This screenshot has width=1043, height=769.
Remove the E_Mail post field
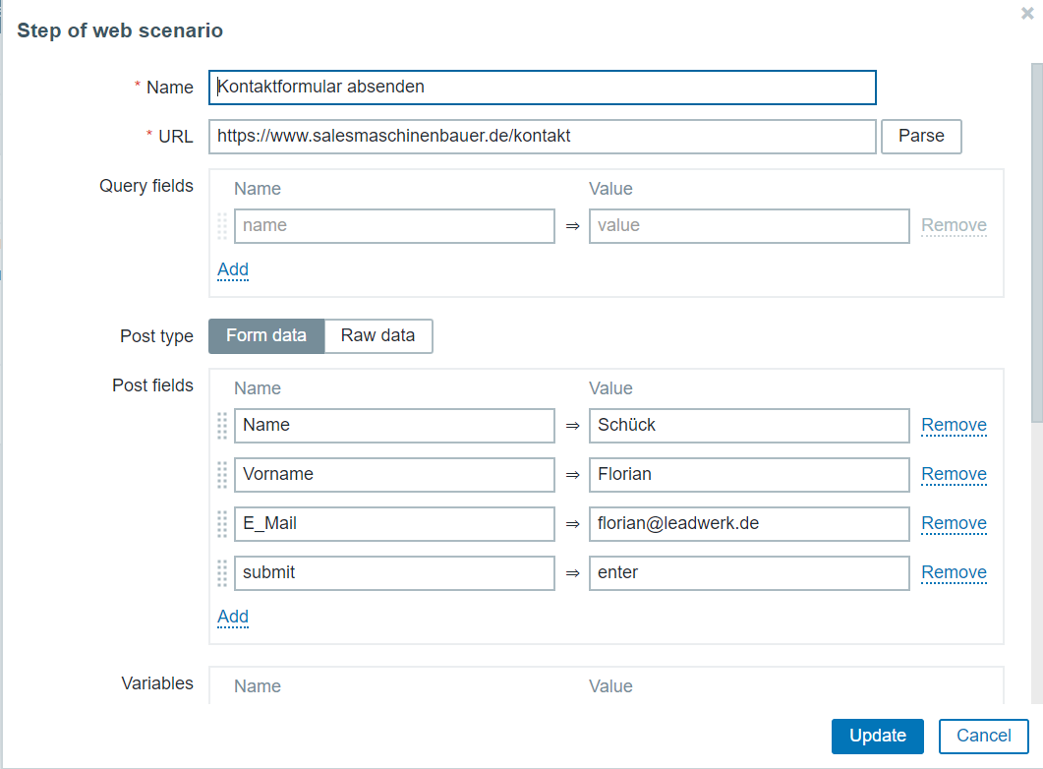pos(954,523)
